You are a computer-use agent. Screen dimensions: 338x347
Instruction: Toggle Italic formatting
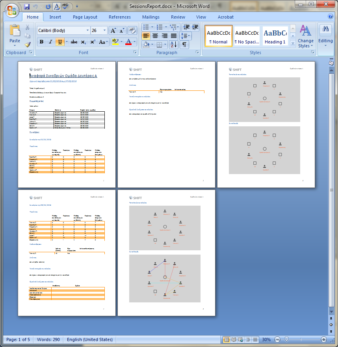tap(50, 42)
